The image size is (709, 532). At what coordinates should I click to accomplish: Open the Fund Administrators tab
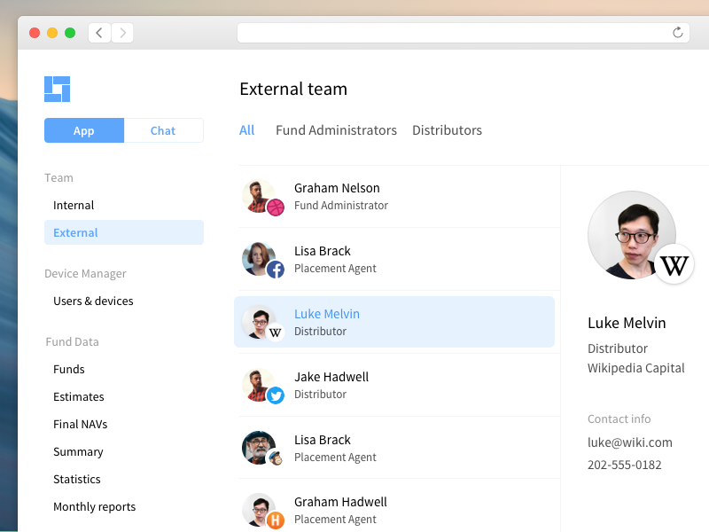click(x=336, y=130)
